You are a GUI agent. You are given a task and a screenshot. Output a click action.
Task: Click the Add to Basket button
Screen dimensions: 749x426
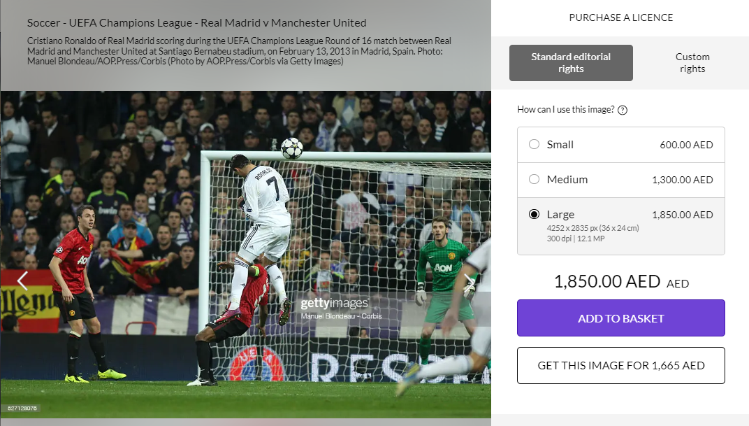pyautogui.click(x=621, y=318)
